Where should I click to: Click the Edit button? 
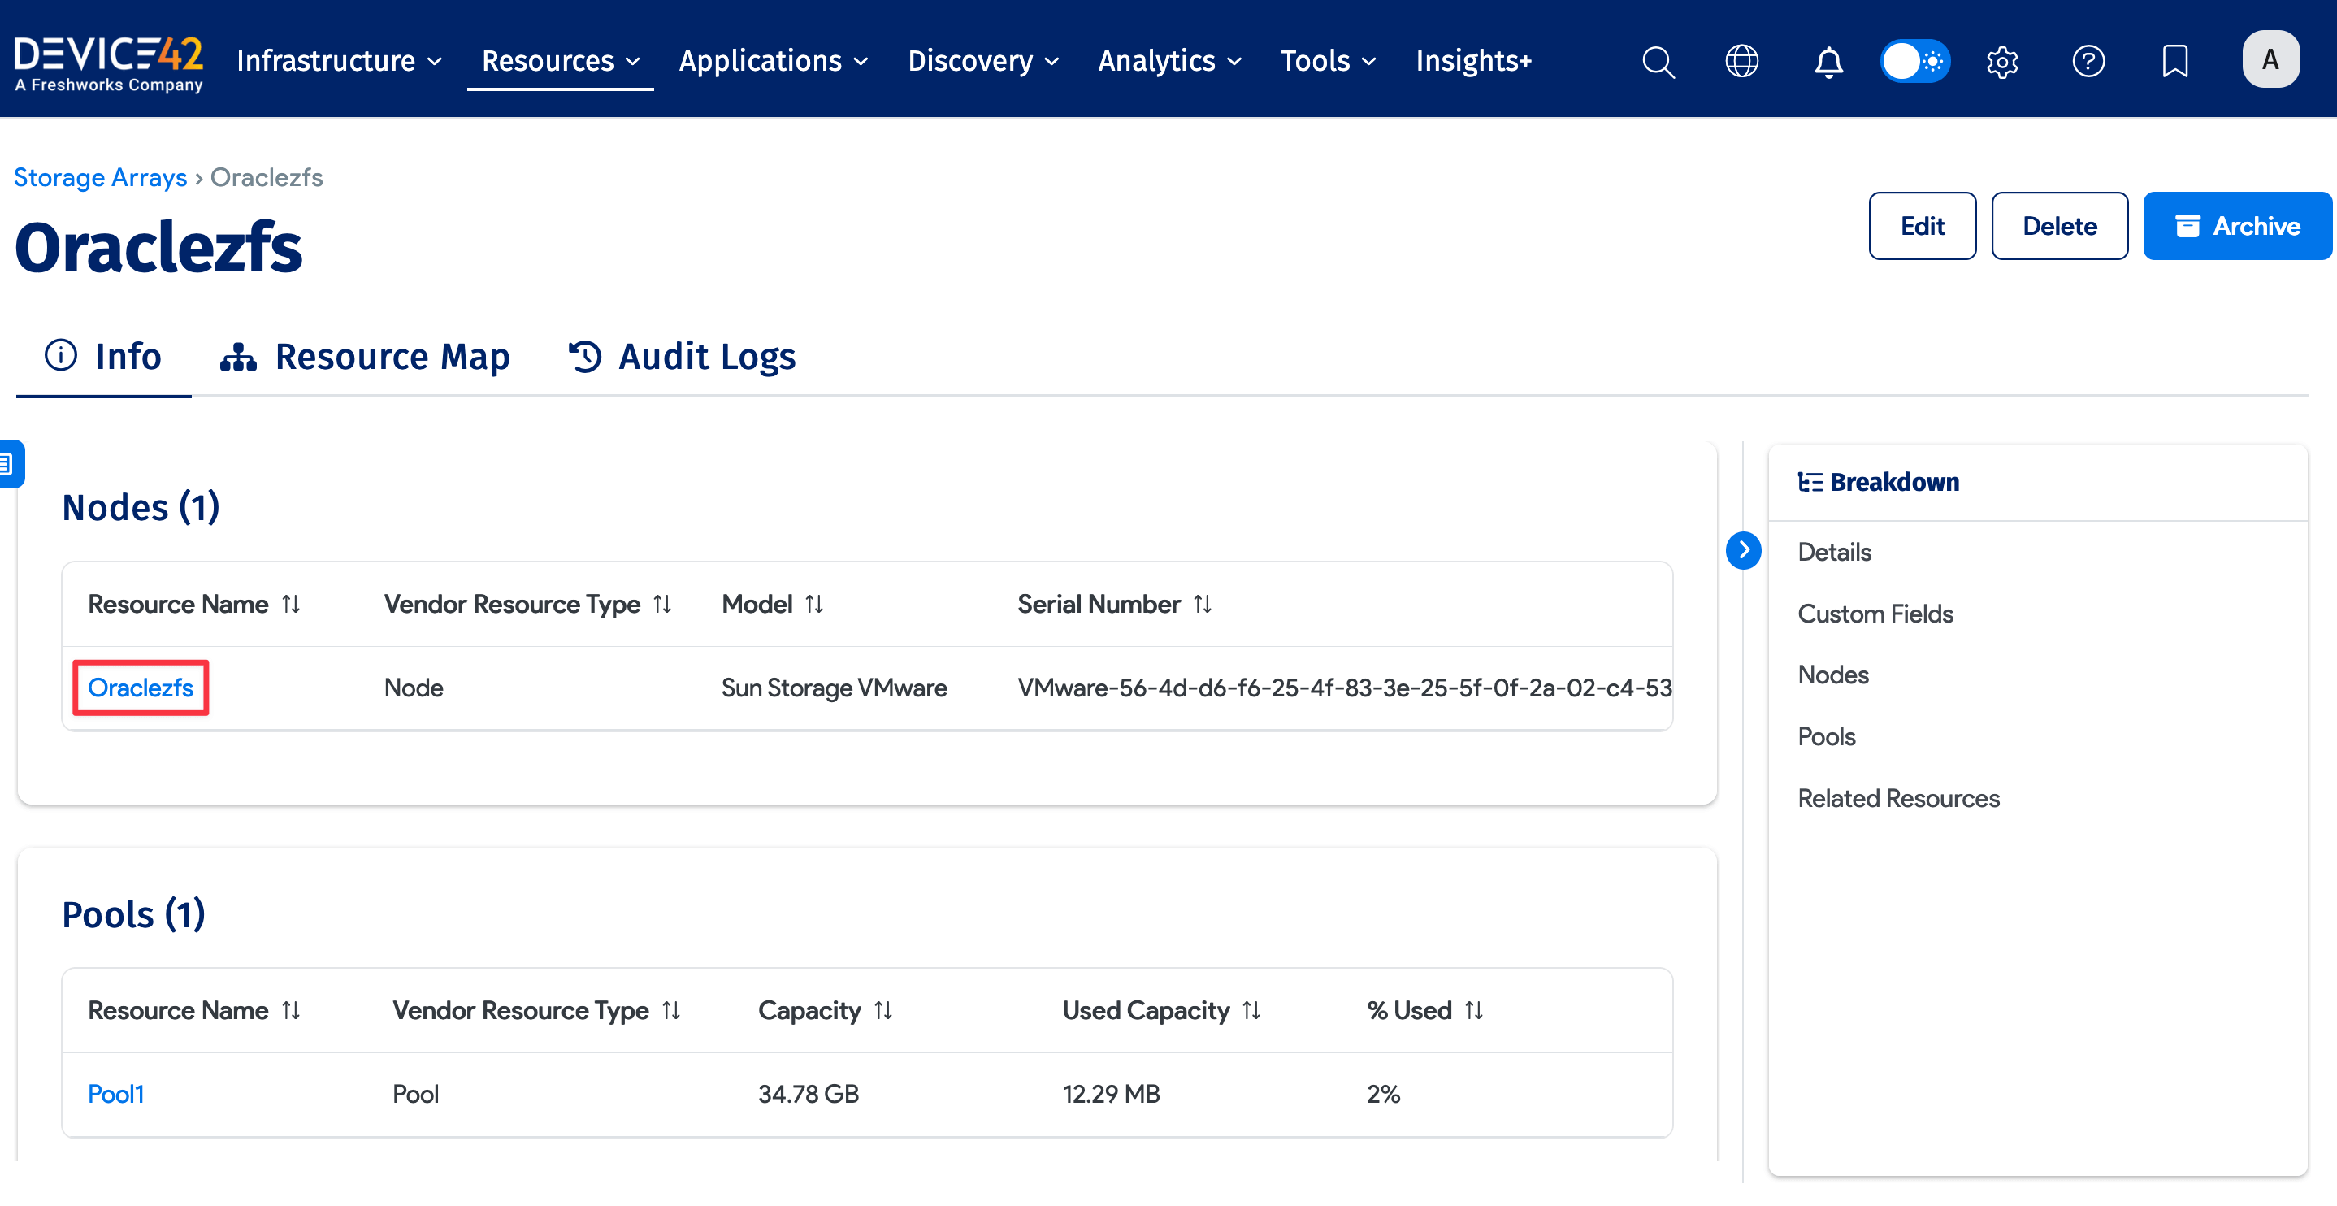1923,226
